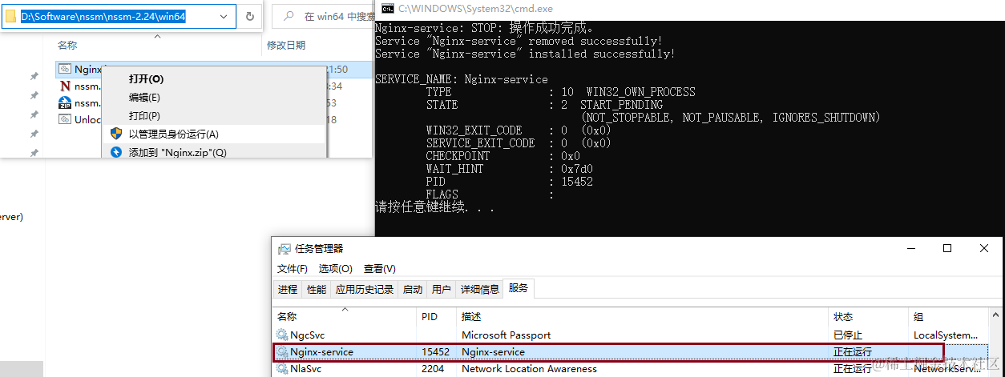Sort services by 状态 column header
This screenshot has width=1005, height=377.
pos(869,316)
